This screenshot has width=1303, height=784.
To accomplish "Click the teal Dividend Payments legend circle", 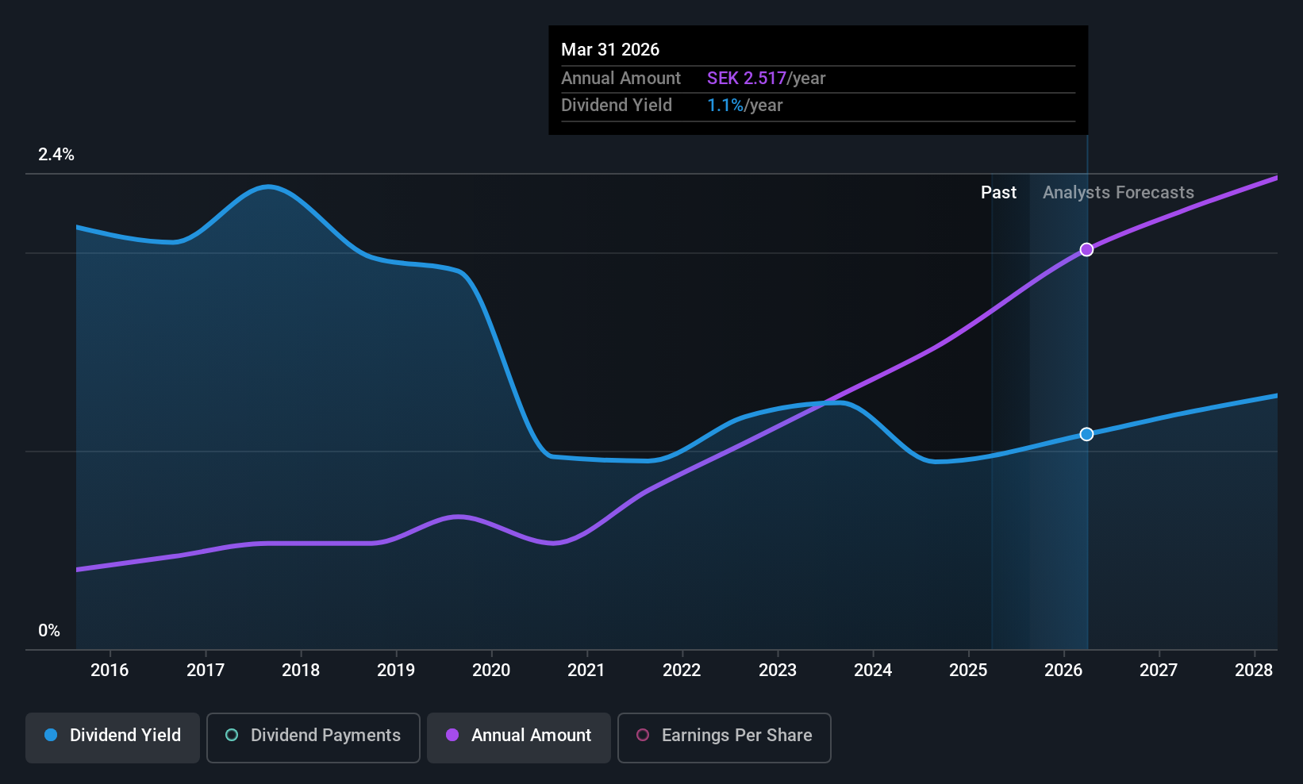I will (232, 735).
